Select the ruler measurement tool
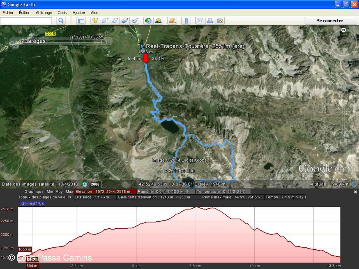The width and height of the screenshot is (359, 269). pos(186,21)
